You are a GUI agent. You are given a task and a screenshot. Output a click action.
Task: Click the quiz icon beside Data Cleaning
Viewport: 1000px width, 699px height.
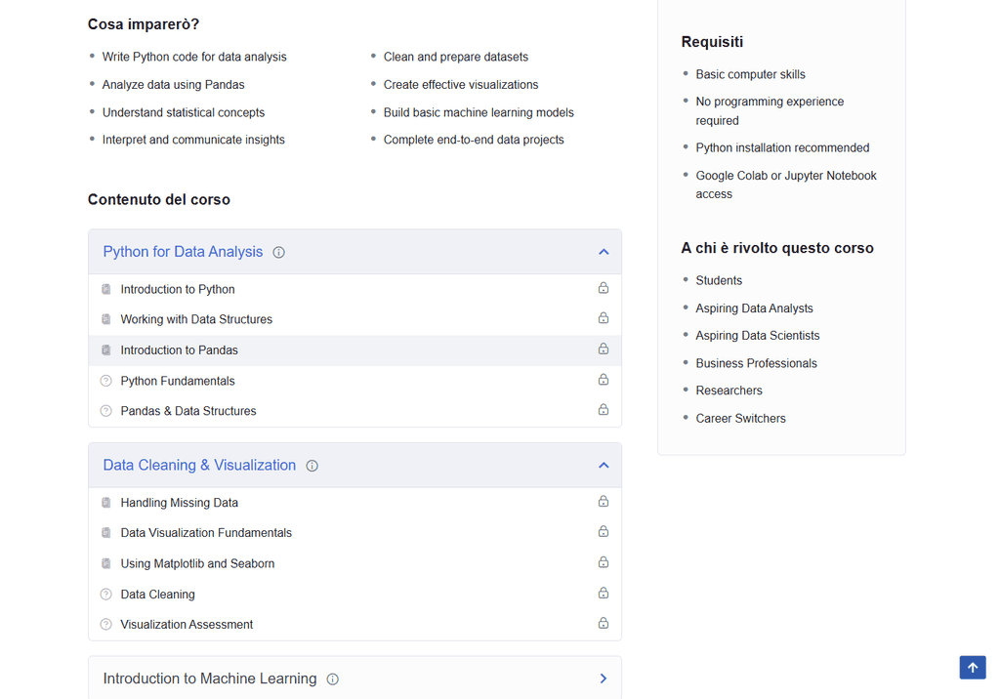pyautogui.click(x=105, y=595)
